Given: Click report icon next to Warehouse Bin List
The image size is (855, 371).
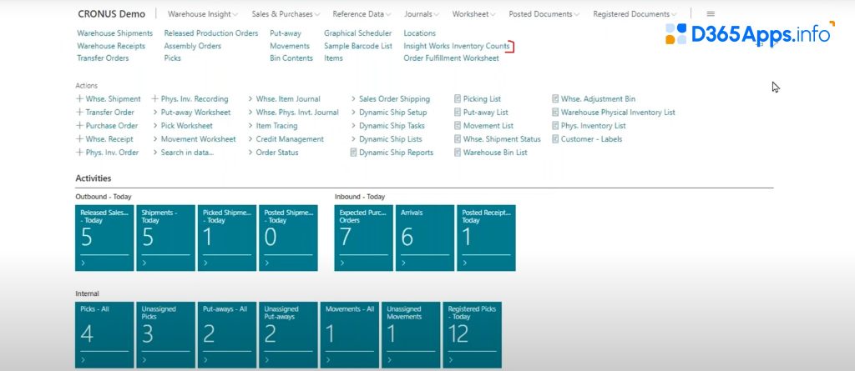Looking at the screenshot, I should coord(458,153).
